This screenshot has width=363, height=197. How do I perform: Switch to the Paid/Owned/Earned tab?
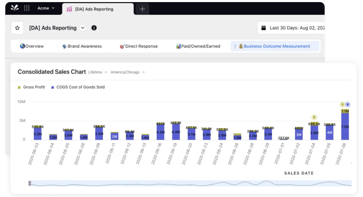pos(198,46)
